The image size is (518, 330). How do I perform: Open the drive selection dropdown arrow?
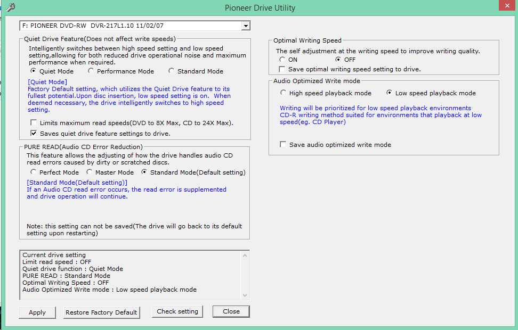[246, 26]
